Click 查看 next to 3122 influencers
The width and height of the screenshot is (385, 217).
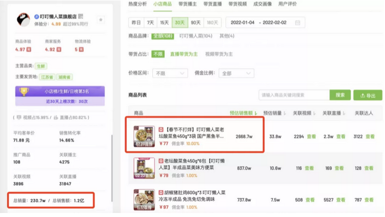pyautogui.click(x=370, y=137)
